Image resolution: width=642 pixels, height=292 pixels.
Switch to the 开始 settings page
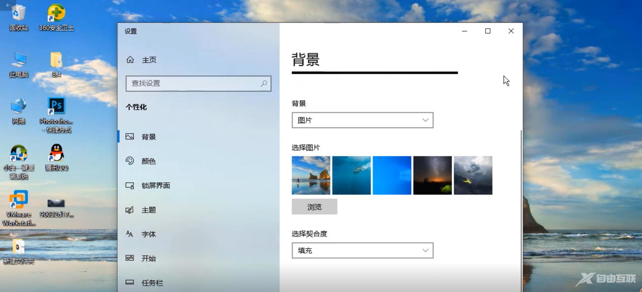199,258
